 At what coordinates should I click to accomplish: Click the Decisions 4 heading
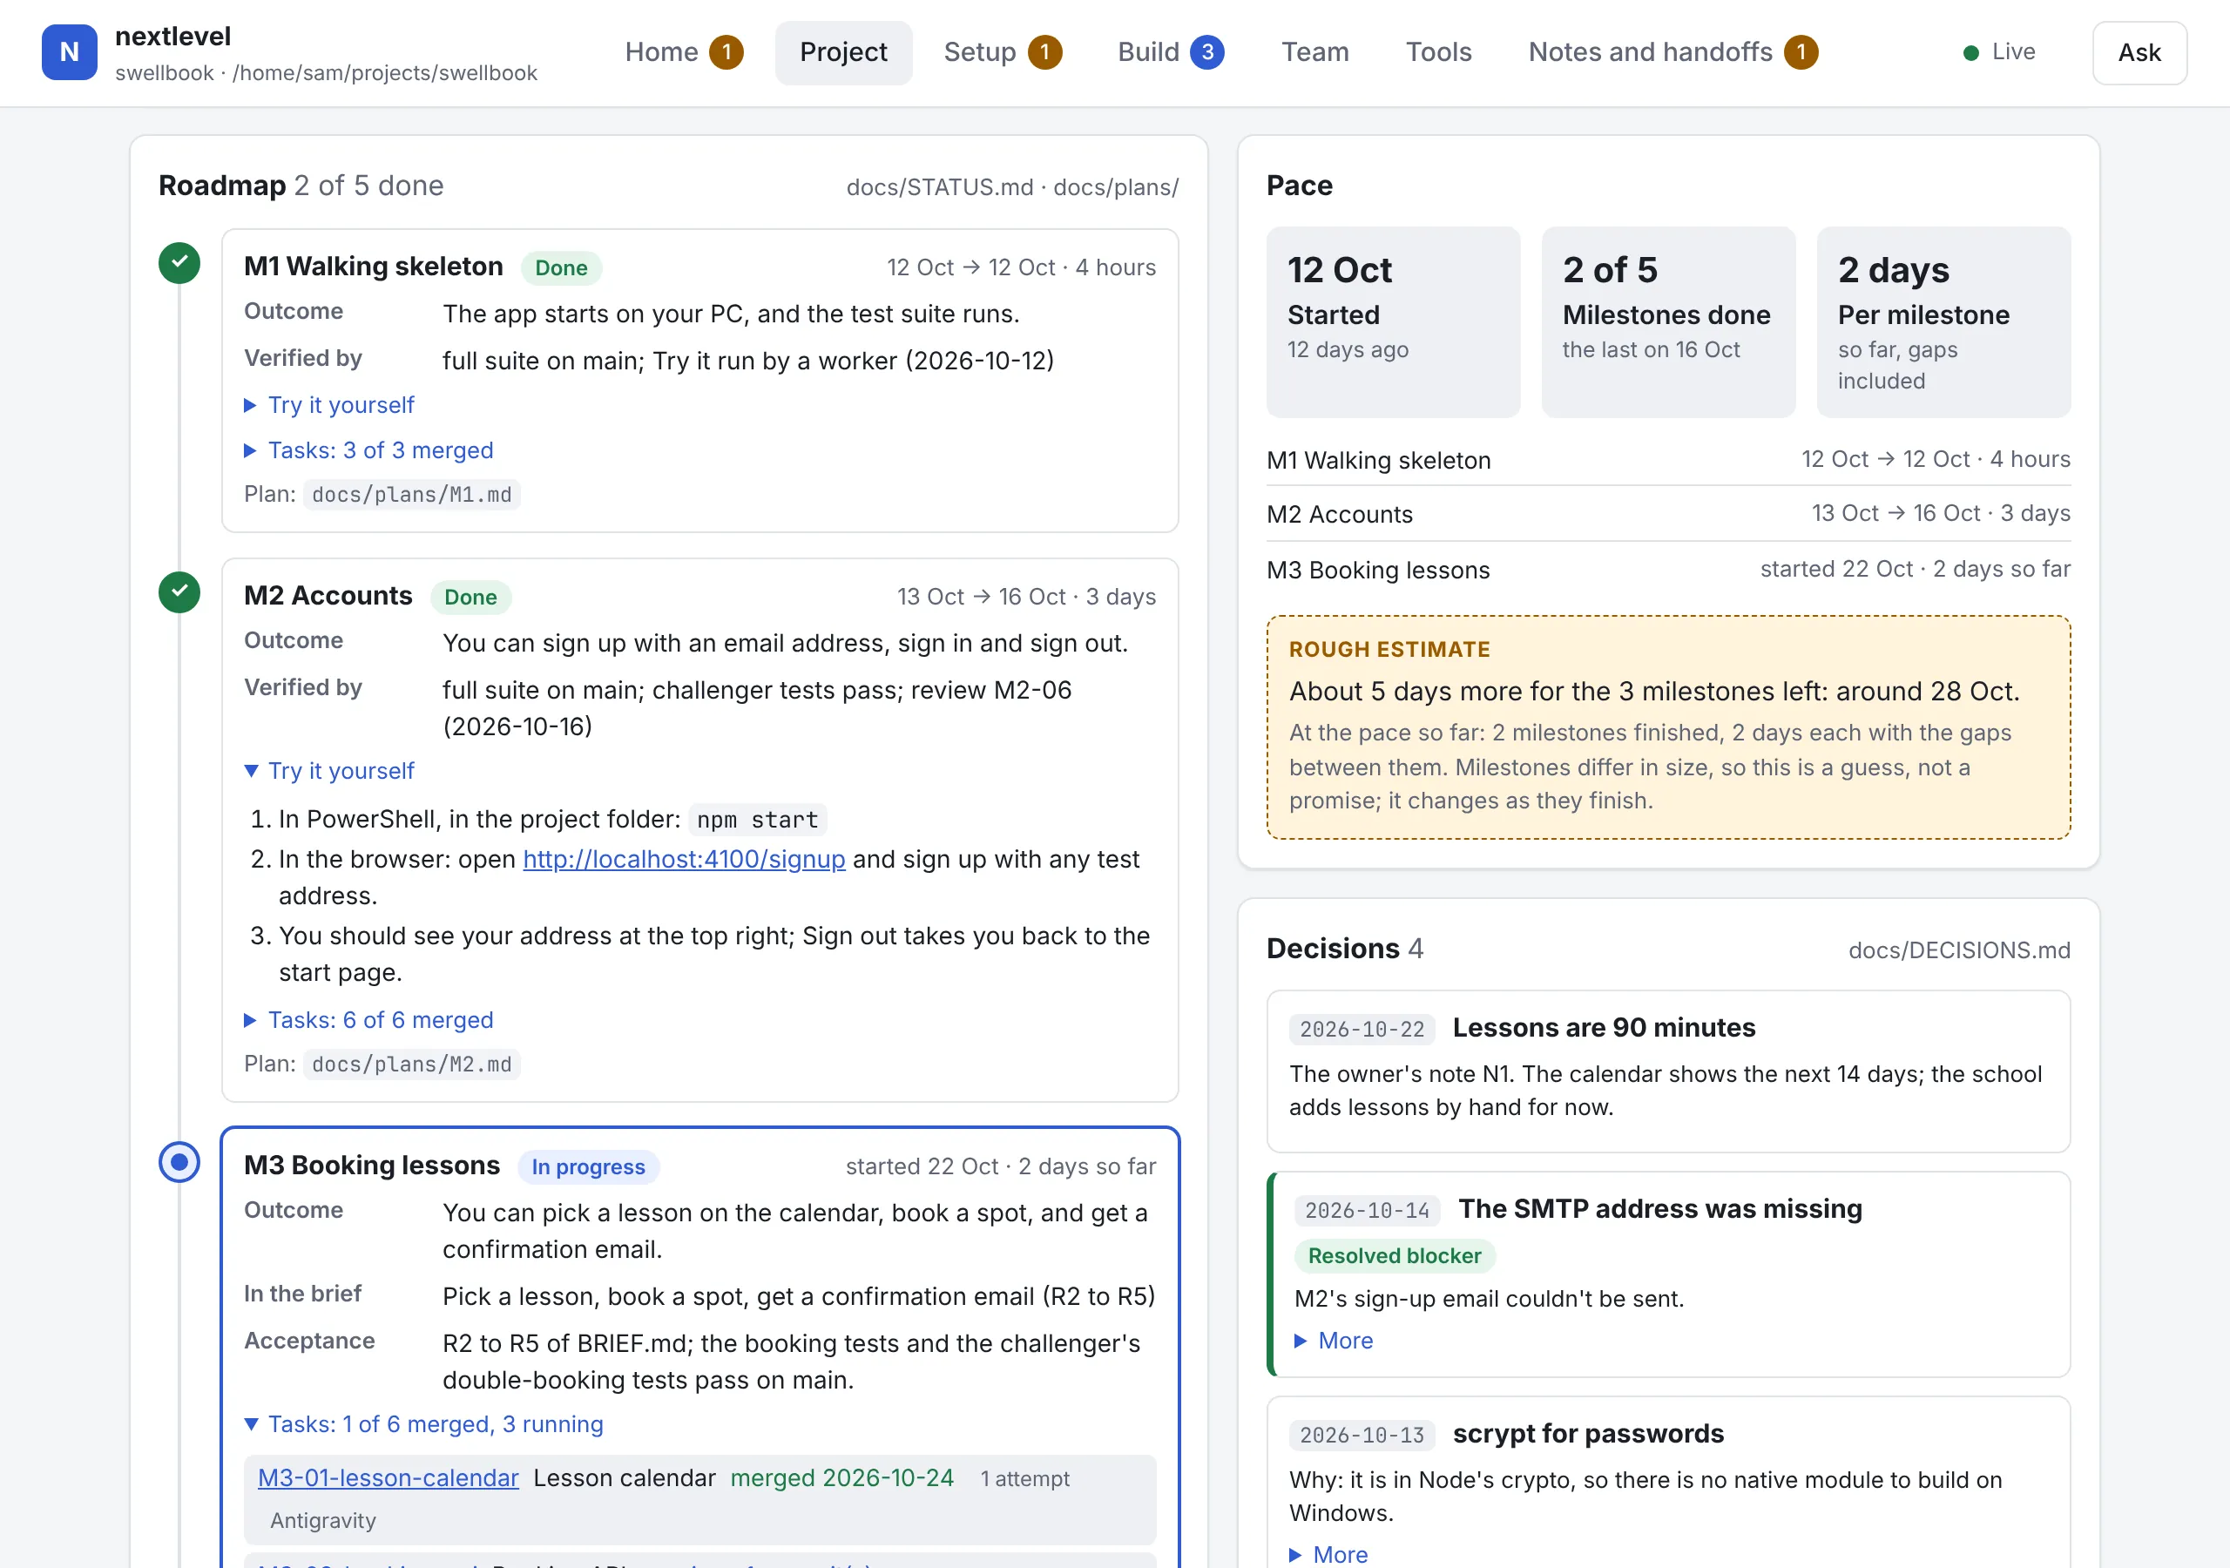coord(1344,948)
